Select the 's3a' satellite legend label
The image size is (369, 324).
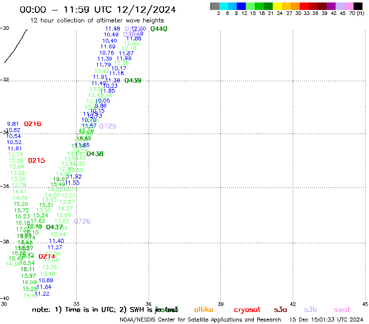[x=280, y=310]
